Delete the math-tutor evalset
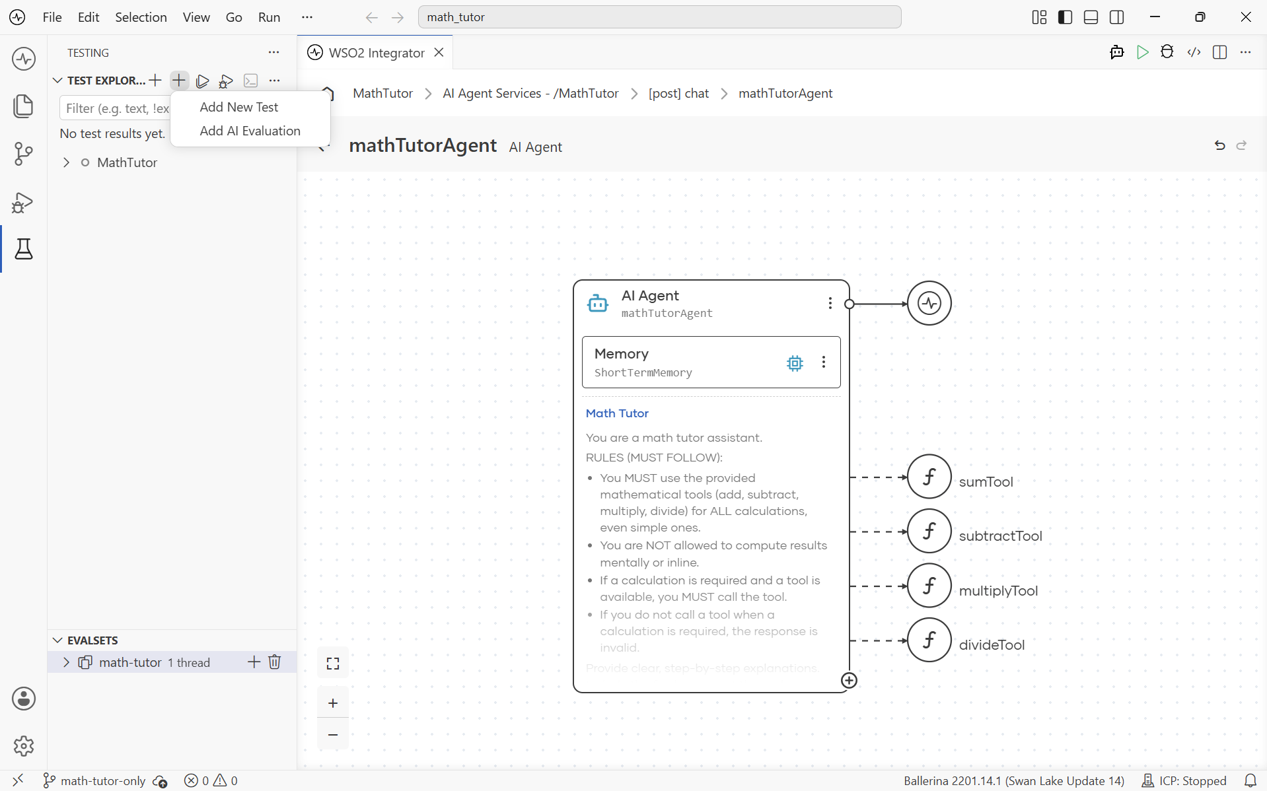The image size is (1267, 791). coord(275,662)
